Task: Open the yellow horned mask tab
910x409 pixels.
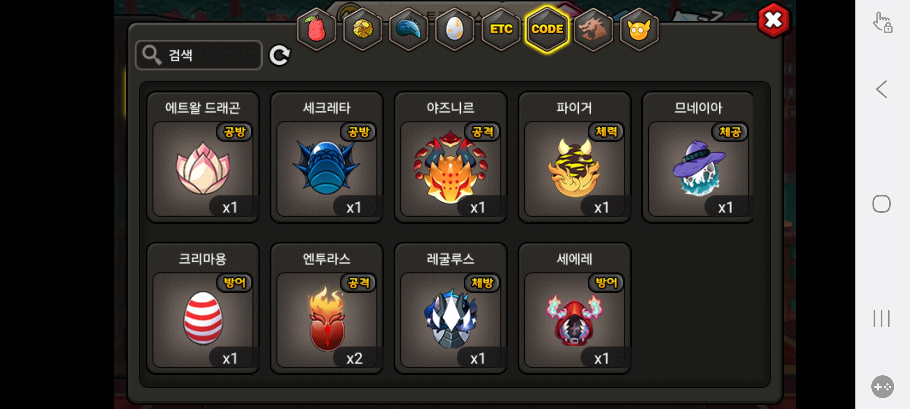Action: tap(639, 29)
